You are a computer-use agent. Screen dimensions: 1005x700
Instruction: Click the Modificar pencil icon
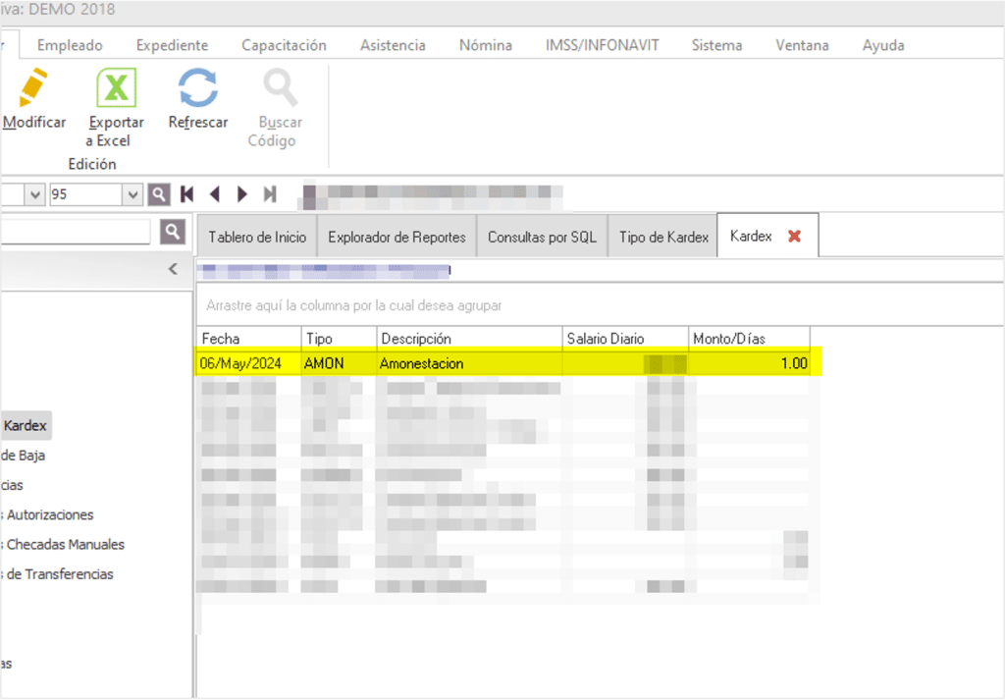pos(32,89)
